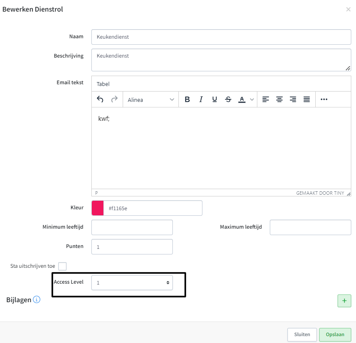Toggle bold formatting
The height and width of the screenshot is (343, 356).
click(187, 99)
